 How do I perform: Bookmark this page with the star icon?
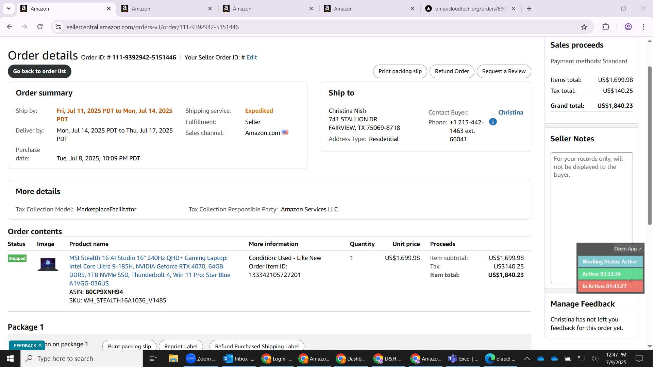pyautogui.click(x=584, y=27)
